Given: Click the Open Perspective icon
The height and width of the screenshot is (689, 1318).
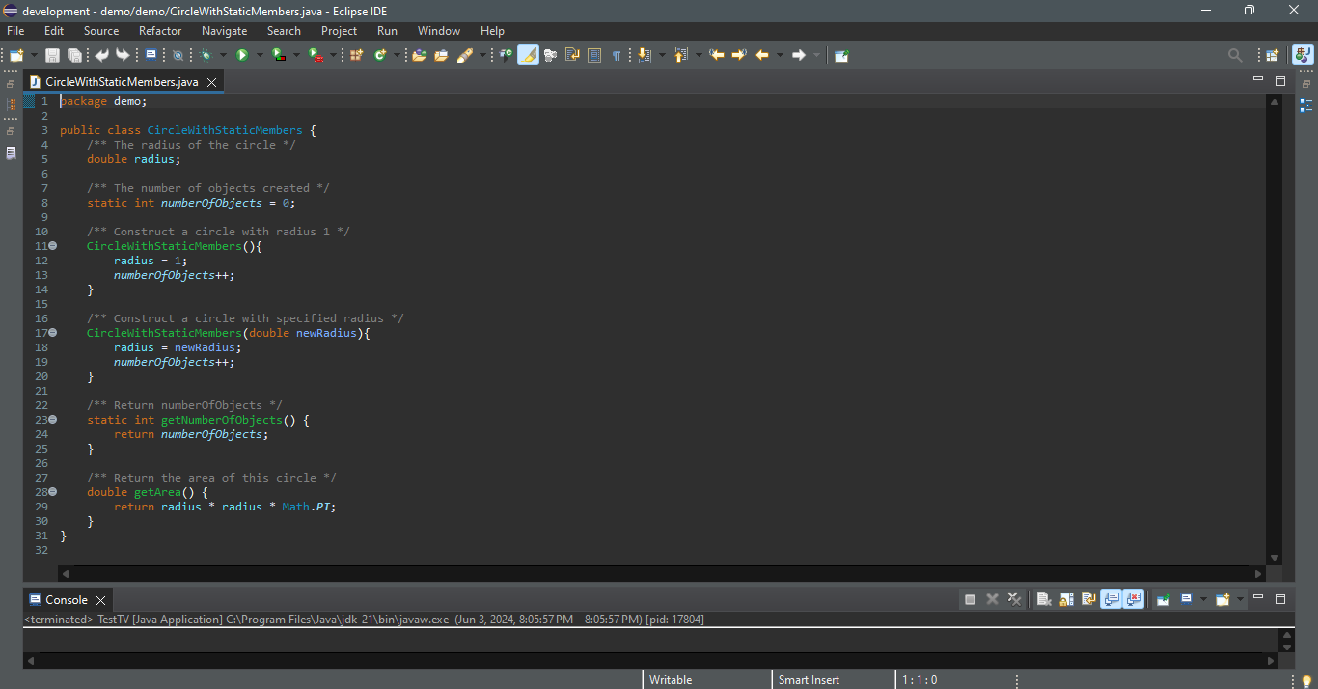Looking at the screenshot, I should 1272,55.
